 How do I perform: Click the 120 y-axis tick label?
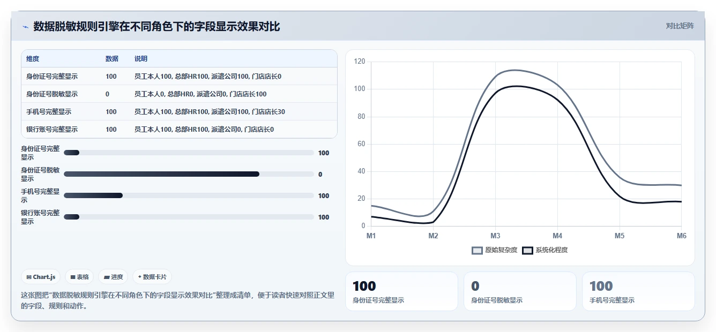pos(360,62)
